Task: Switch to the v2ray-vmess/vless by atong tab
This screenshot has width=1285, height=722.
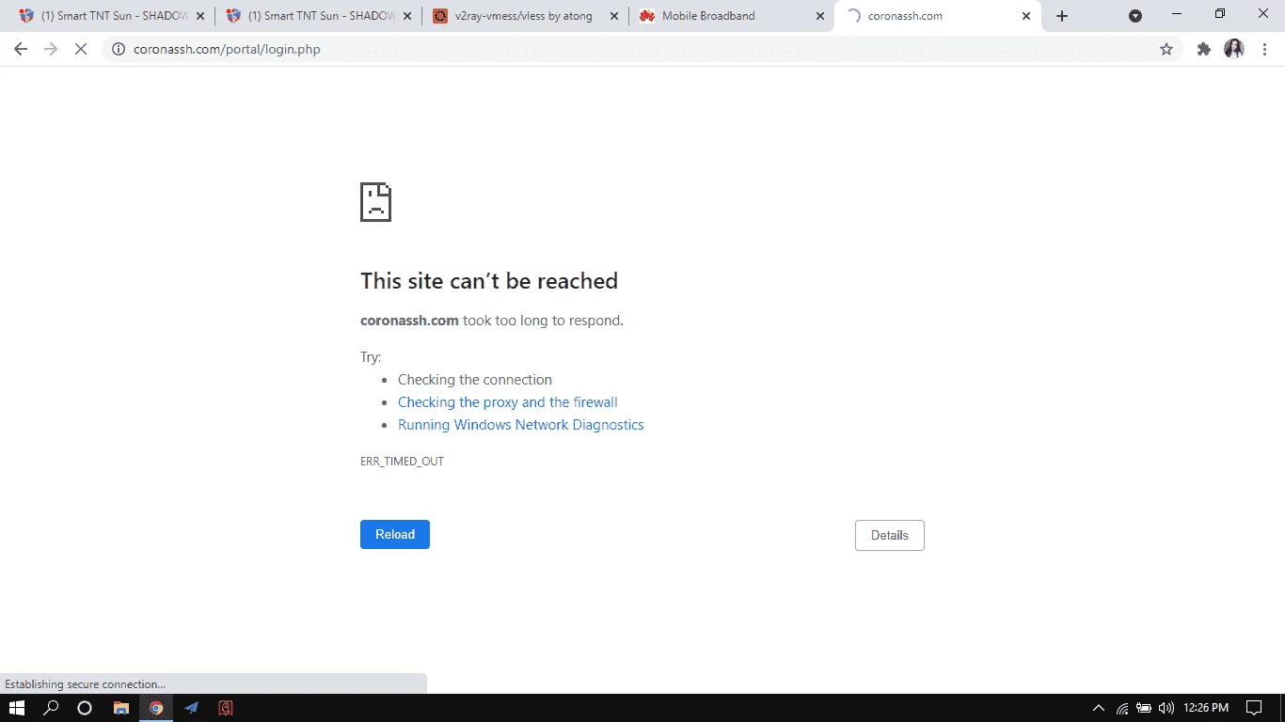Action: tap(525, 16)
